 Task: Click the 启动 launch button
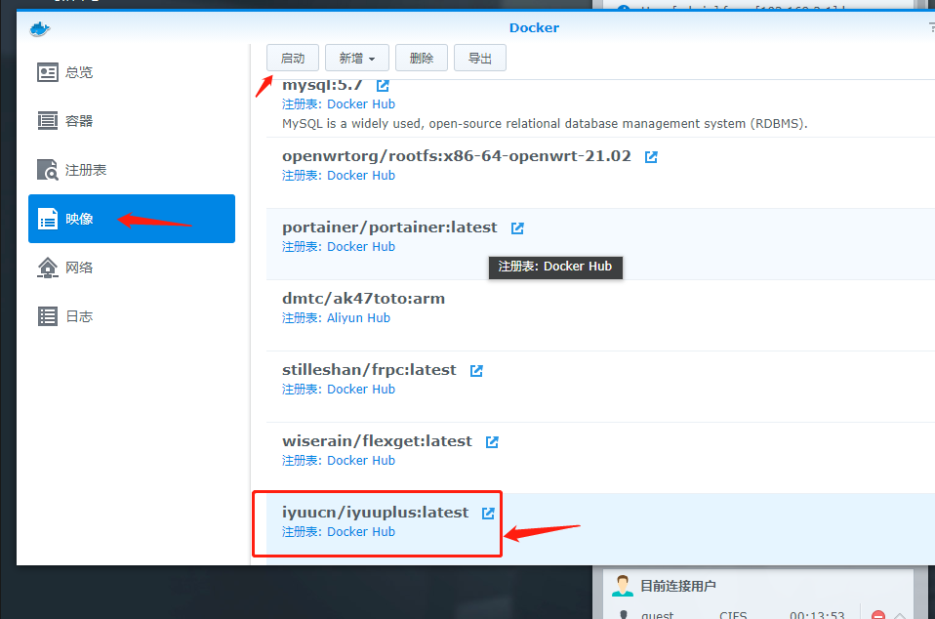tap(293, 58)
